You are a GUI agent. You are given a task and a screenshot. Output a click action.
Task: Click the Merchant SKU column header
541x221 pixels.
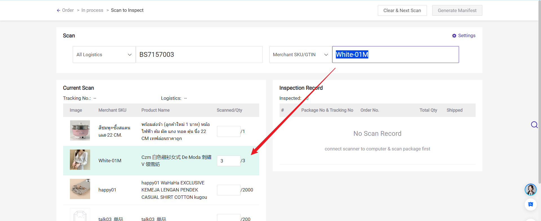click(112, 110)
